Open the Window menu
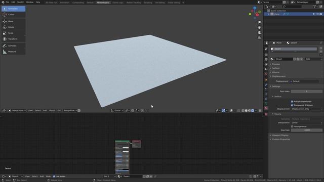The image size is (324, 182). click(x=30, y=2)
